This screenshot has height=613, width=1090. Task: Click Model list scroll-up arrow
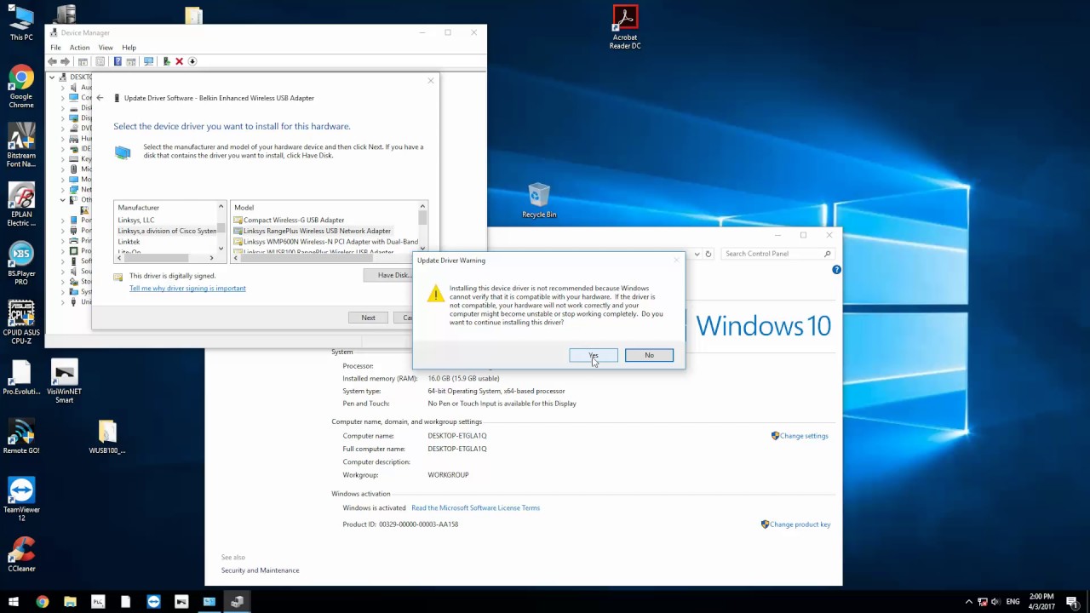coord(422,207)
